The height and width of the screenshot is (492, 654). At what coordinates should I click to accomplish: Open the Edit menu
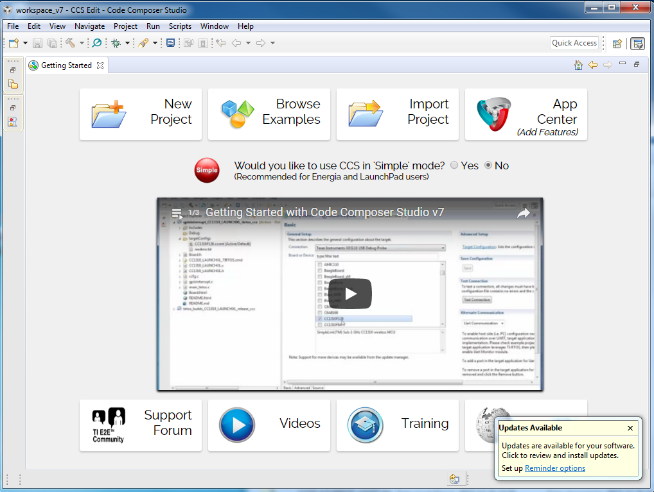[34, 26]
